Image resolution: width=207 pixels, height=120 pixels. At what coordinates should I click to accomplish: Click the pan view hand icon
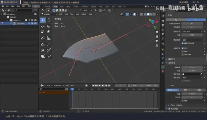(157, 37)
